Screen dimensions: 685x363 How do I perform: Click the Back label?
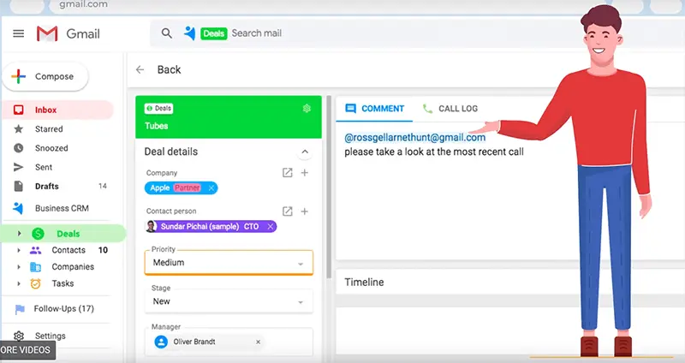169,70
